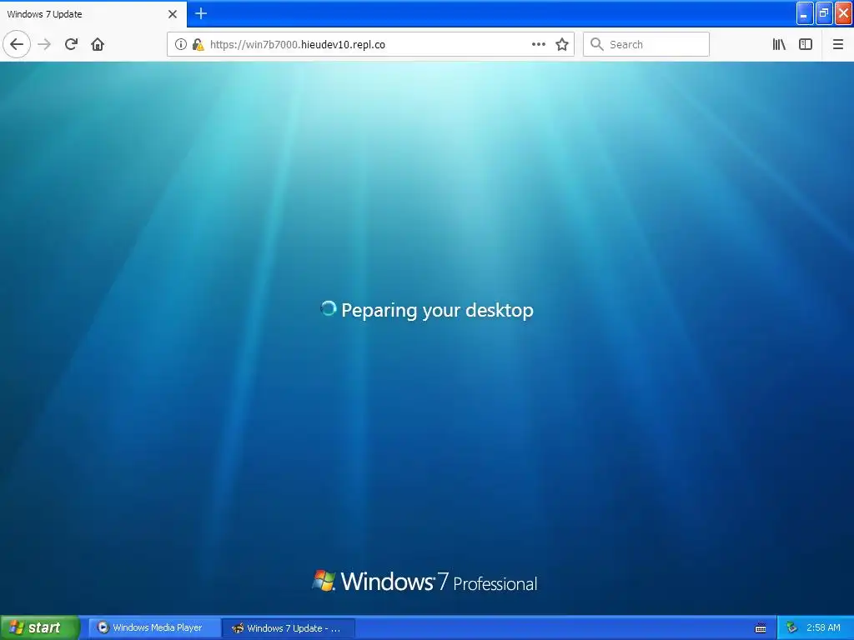Click the network tray icon beside the clock
The image size is (854, 640).
(791, 628)
